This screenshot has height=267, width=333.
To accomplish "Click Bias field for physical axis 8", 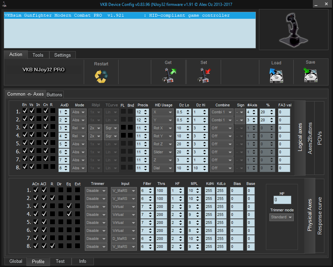I will point(237,246).
